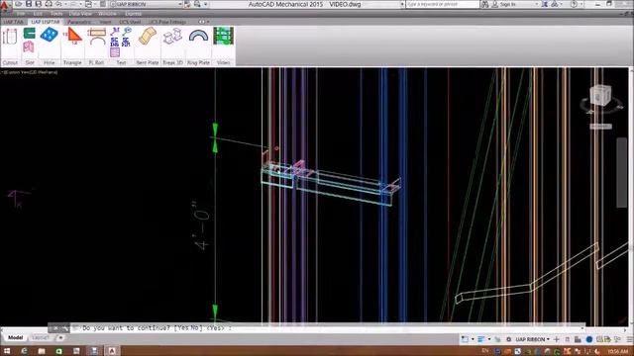Viewport: 634px width, 356px height.
Task: Add a new layout with plus button
Action: pyautogui.click(x=59, y=337)
